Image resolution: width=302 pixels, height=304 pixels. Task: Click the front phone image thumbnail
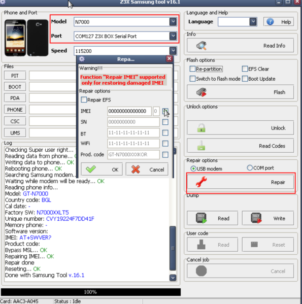coord(15,38)
